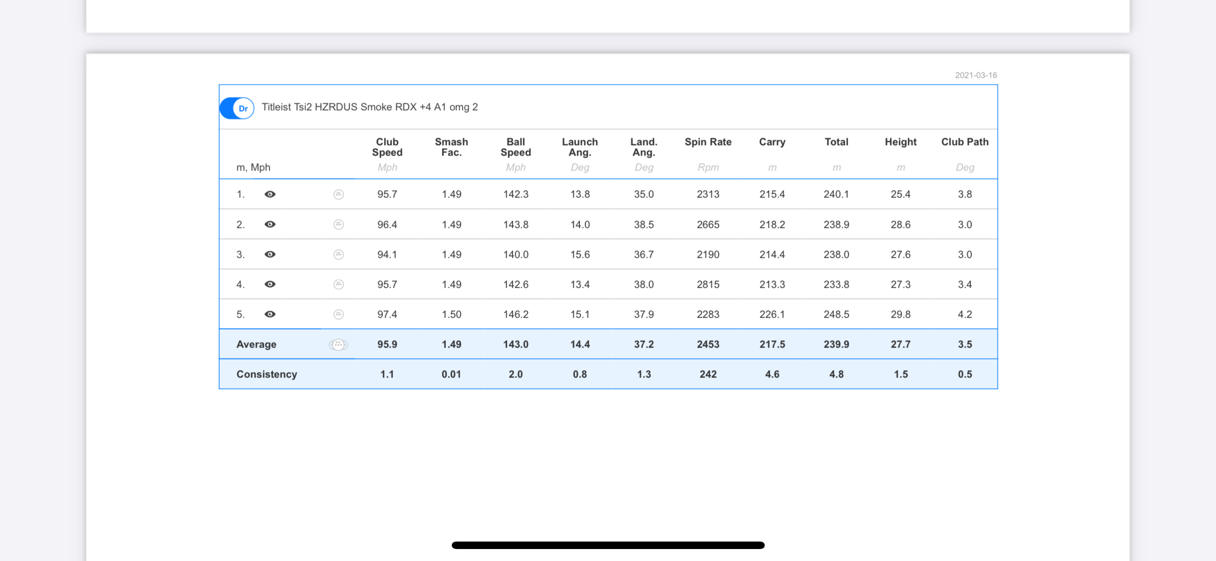
Task: Click height value 29.8
Action: click(x=901, y=314)
